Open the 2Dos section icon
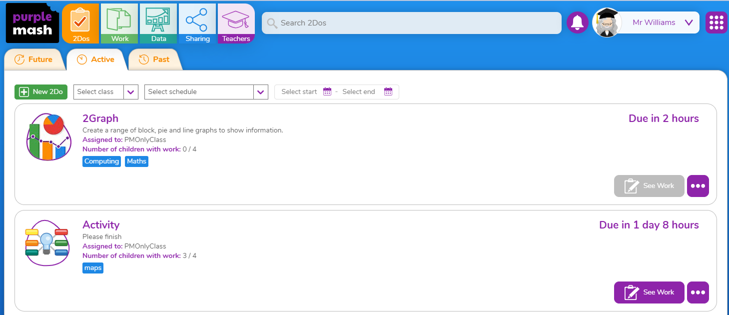This screenshot has width=729, height=315. (x=80, y=23)
